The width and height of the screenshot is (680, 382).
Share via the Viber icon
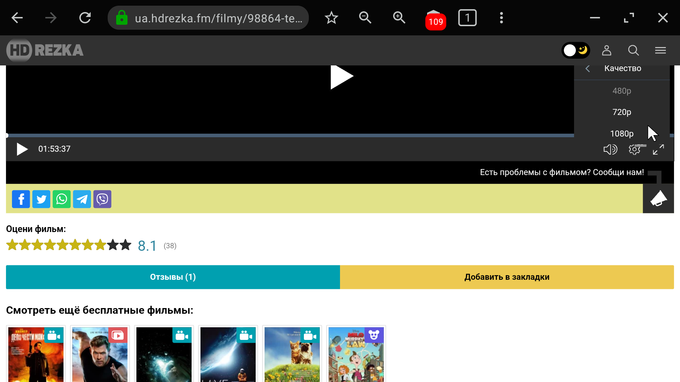click(102, 199)
